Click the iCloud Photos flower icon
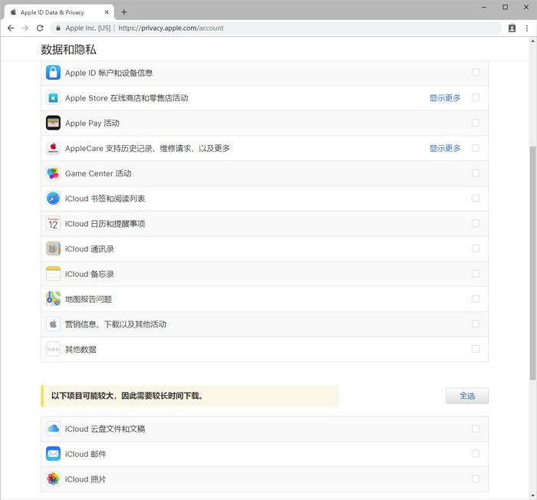Image resolution: width=537 pixels, height=500 pixels. click(x=53, y=479)
